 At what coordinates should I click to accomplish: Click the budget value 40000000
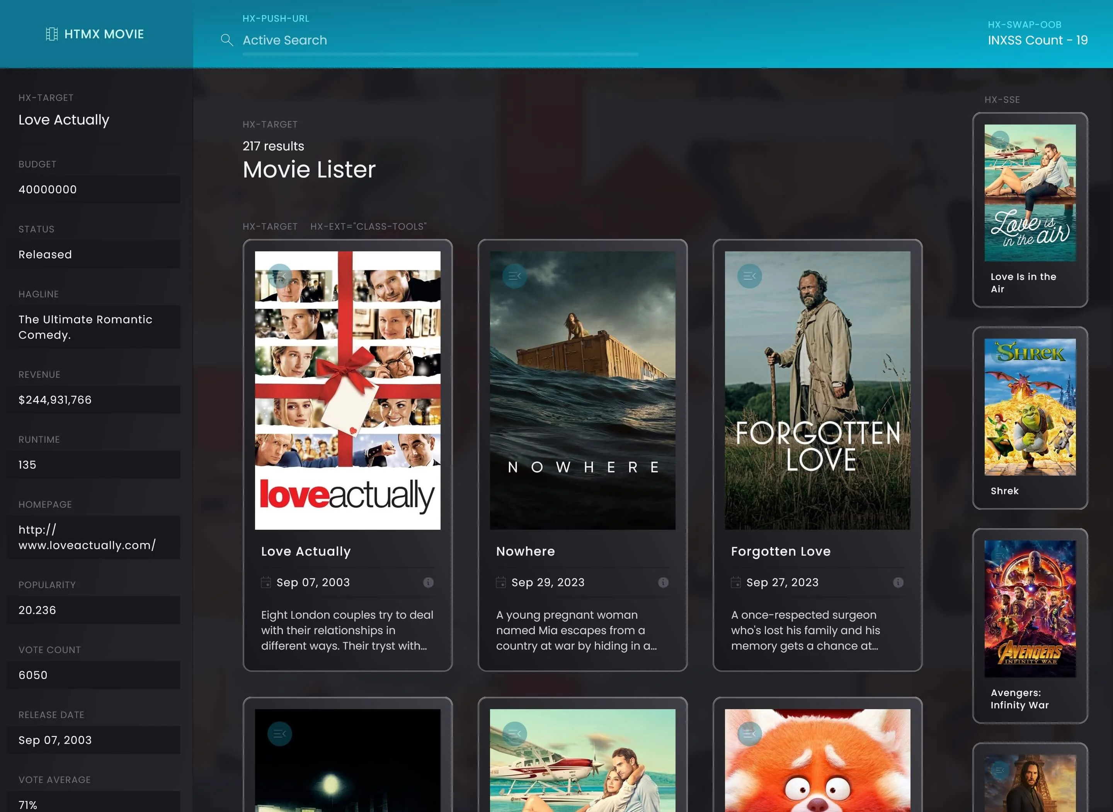coord(93,189)
